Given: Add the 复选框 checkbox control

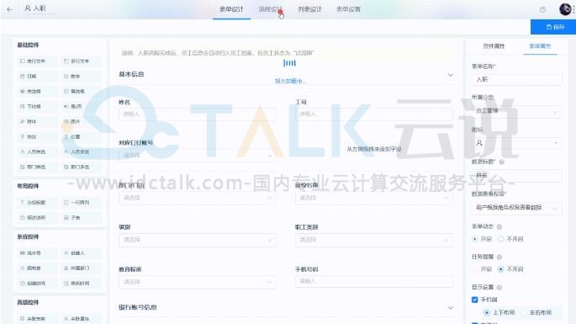Looking at the screenshot, I should (81, 91).
